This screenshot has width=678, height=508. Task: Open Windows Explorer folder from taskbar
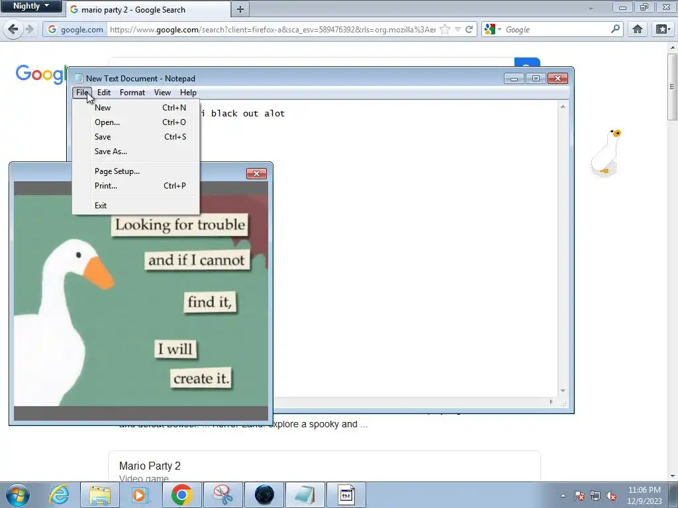point(100,495)
